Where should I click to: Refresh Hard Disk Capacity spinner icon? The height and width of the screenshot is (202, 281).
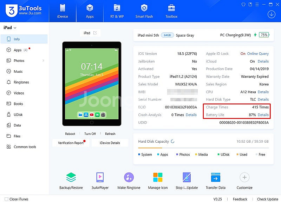pyautogui.click(x=172, y=141)
